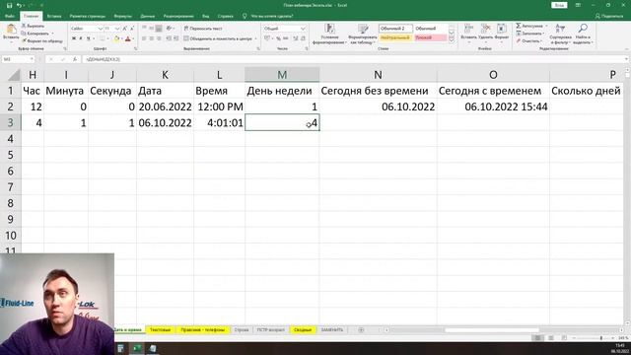Open Find & Select (Найти и выделить)

click(x=583, y=34)
